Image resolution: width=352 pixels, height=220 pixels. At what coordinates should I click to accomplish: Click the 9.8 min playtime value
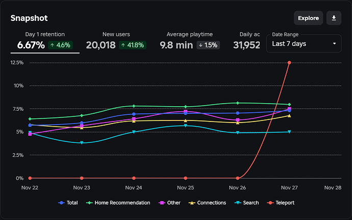click(x=176, y=45)
